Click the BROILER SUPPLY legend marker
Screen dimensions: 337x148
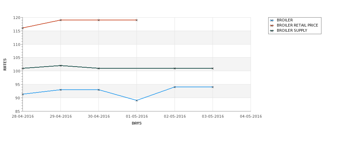[272, 31]
